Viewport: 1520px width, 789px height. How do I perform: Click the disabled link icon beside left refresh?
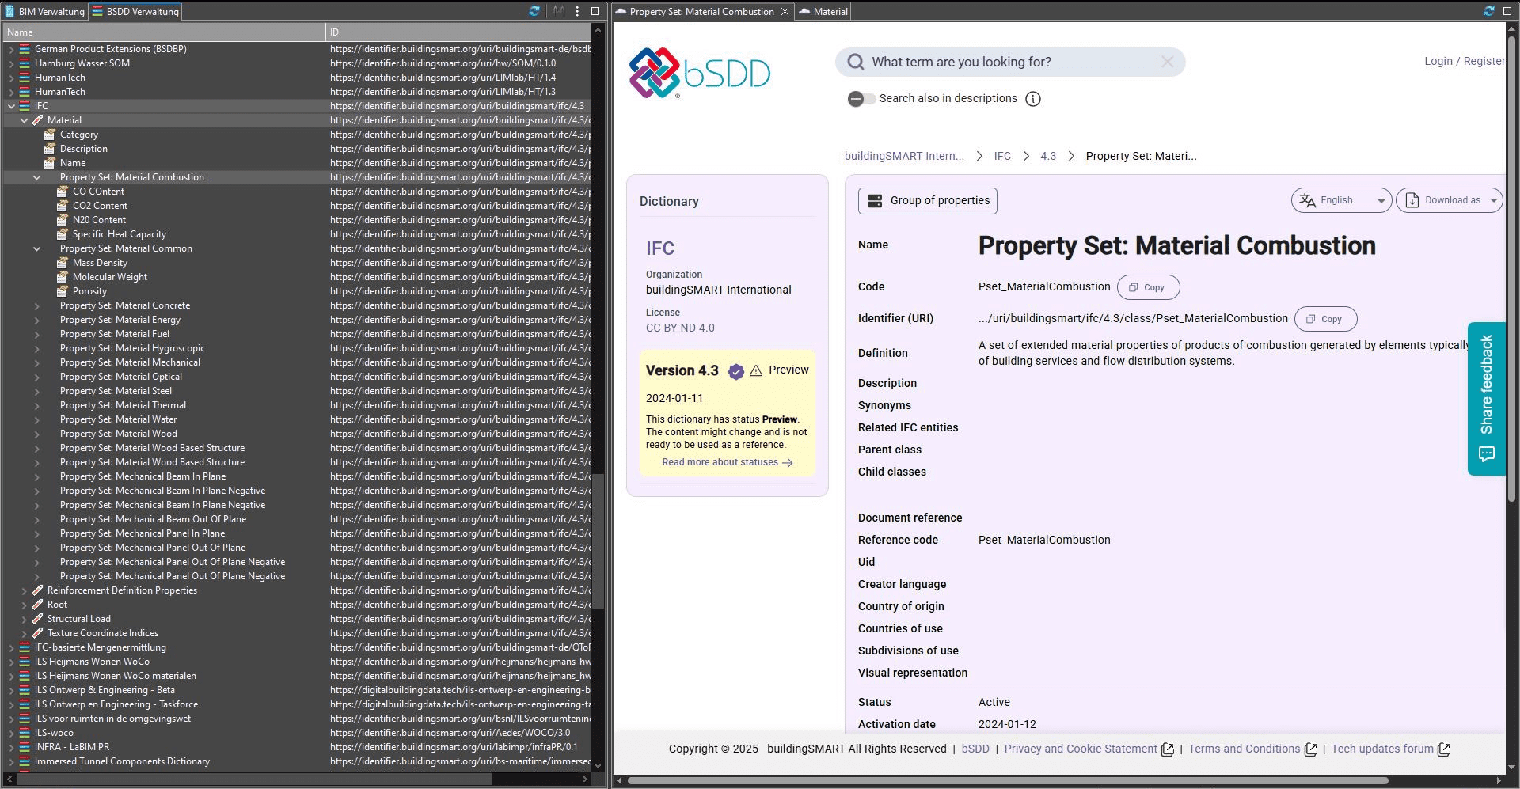[x=559, y=11]
